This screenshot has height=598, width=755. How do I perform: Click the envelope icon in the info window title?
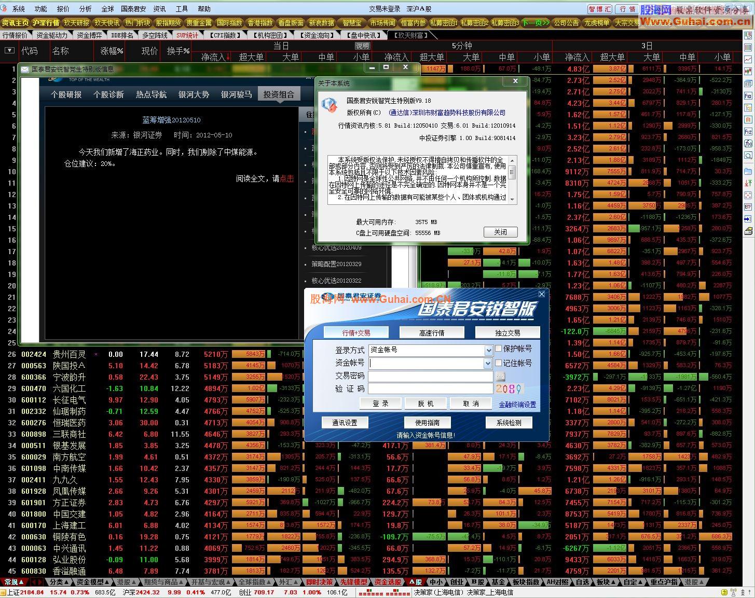point(25,69)
